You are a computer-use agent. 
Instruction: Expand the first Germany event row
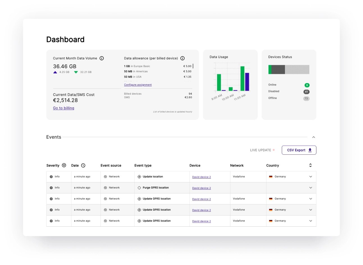[x=311, y=177]
